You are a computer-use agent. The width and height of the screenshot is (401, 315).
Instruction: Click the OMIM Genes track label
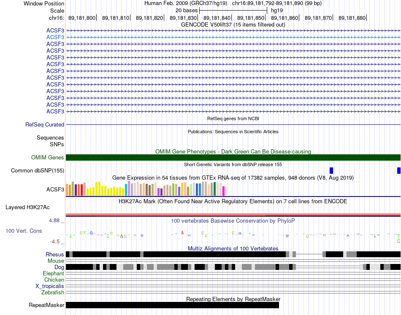coord(47,157)
